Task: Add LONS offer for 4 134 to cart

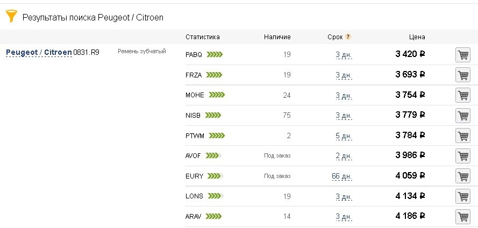Action: pyautogui.click(x=463, y=196)
